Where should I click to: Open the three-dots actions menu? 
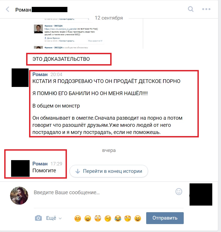click(206, 9)
